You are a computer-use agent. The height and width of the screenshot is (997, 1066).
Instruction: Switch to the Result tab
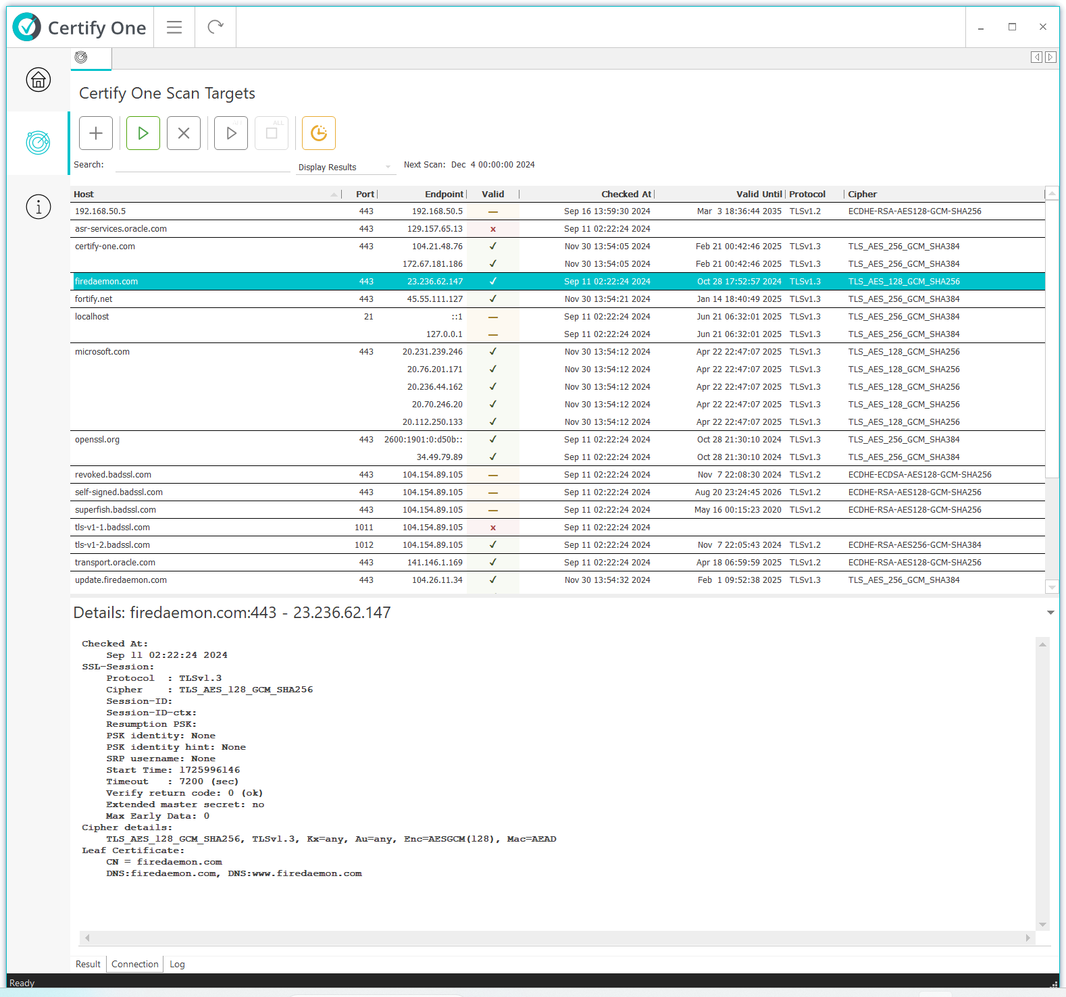pos(88,964)
